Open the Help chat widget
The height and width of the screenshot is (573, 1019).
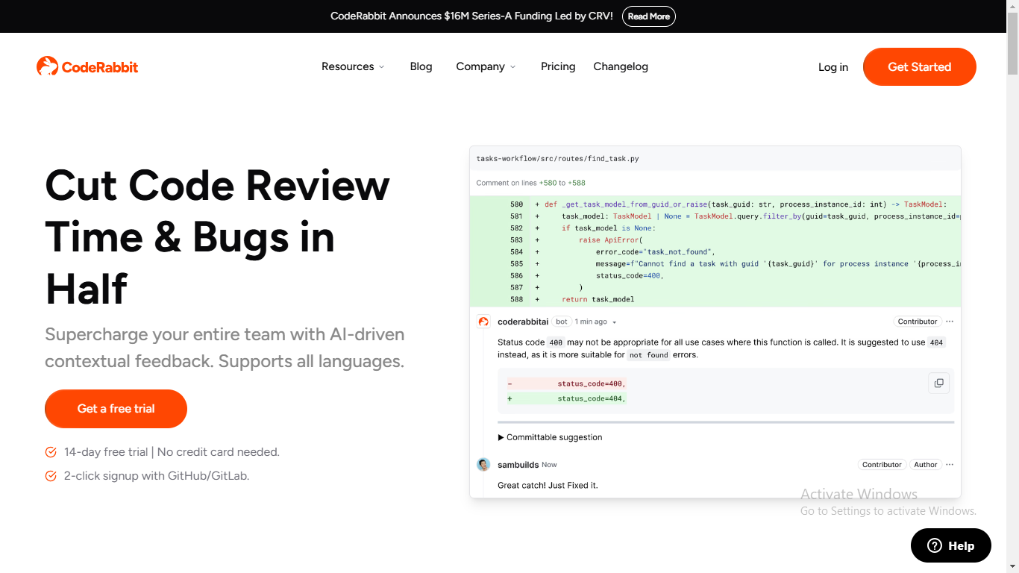pos(950,545)
